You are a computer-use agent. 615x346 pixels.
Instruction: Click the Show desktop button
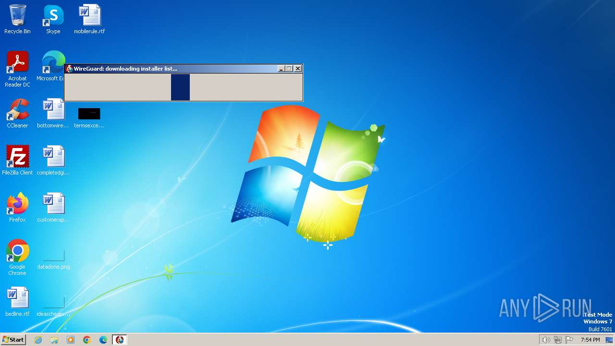pyautogui.click(x=609, y=340)
